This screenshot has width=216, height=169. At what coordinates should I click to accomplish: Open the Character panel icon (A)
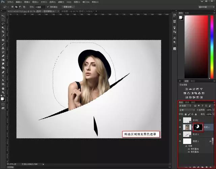click(174, 38)
